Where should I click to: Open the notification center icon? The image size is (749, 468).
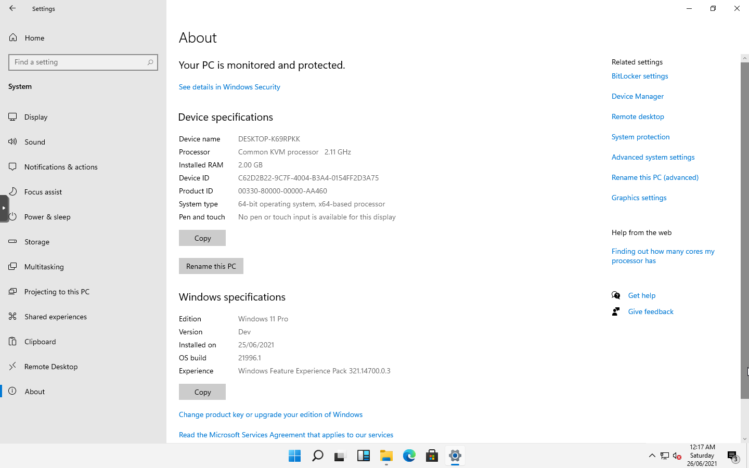tap(733, 457)
